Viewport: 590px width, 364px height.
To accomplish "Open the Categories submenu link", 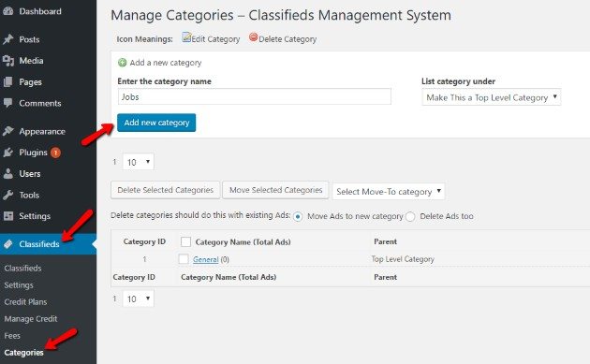I will click(x=23, y=353).
